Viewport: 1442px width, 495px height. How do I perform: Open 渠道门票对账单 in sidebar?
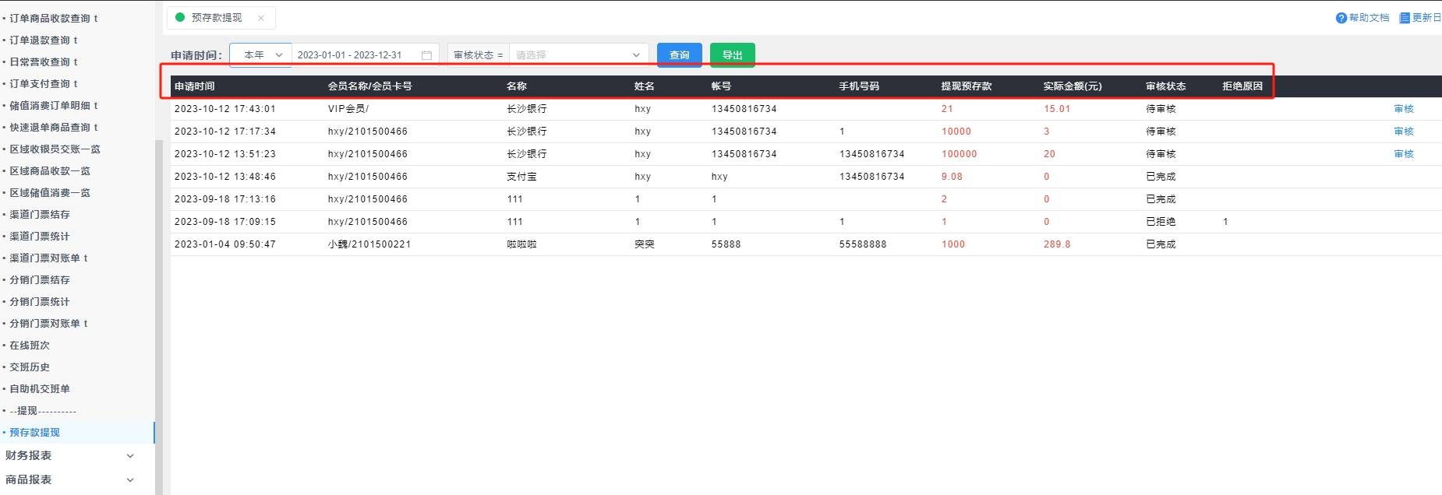(x=48, y=258)
